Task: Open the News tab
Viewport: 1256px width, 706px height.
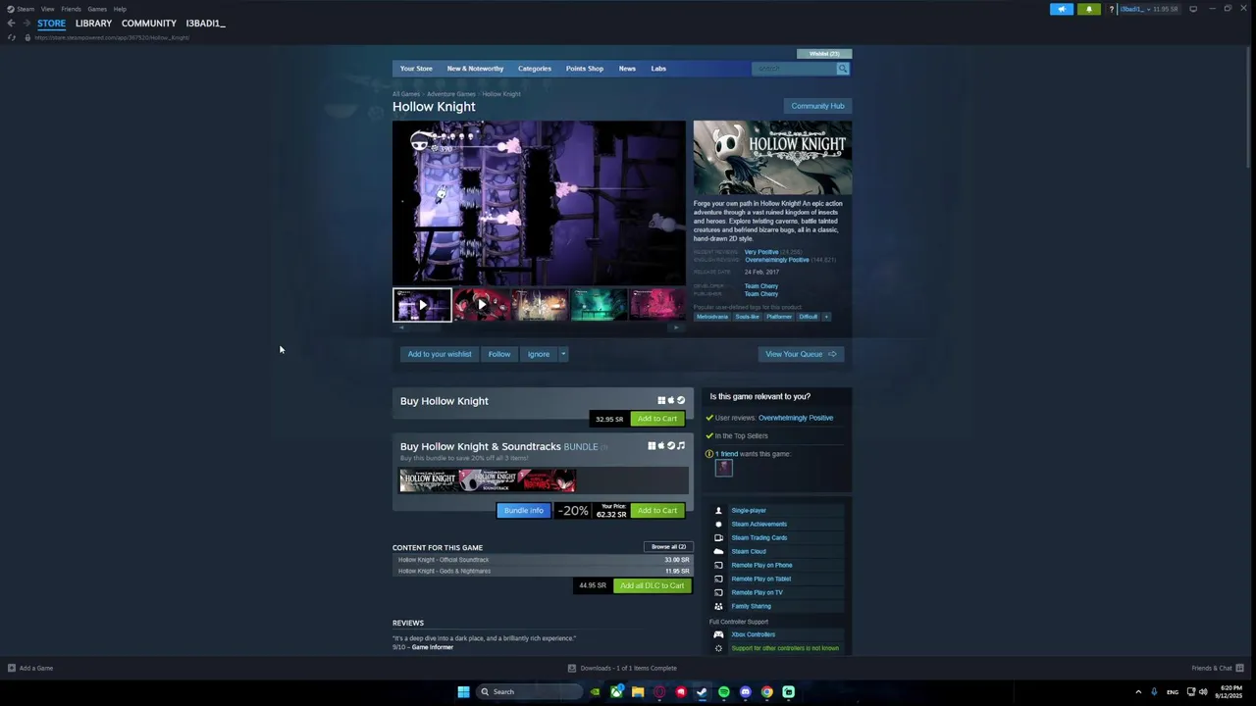Action: click(x=627, y=69)
